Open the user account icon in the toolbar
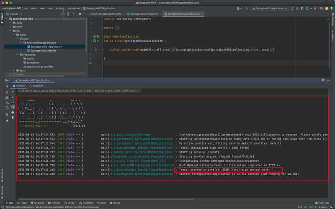 (238, 8)
